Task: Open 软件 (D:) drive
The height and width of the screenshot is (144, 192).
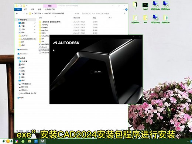Action: pos(23,87)
